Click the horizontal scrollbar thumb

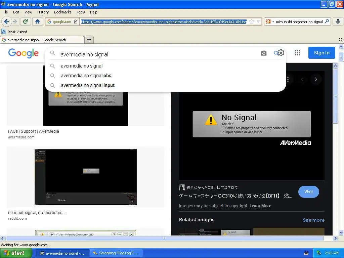point(164,238)
